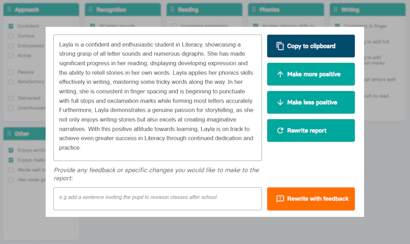Screen dimensions: 410x244
Task: Click the drag handle on the Phonics panel
Action: tap(254, 10)
